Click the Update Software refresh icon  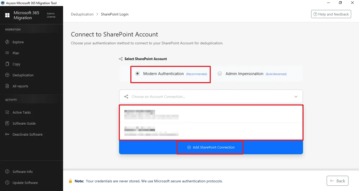(7, 183)
